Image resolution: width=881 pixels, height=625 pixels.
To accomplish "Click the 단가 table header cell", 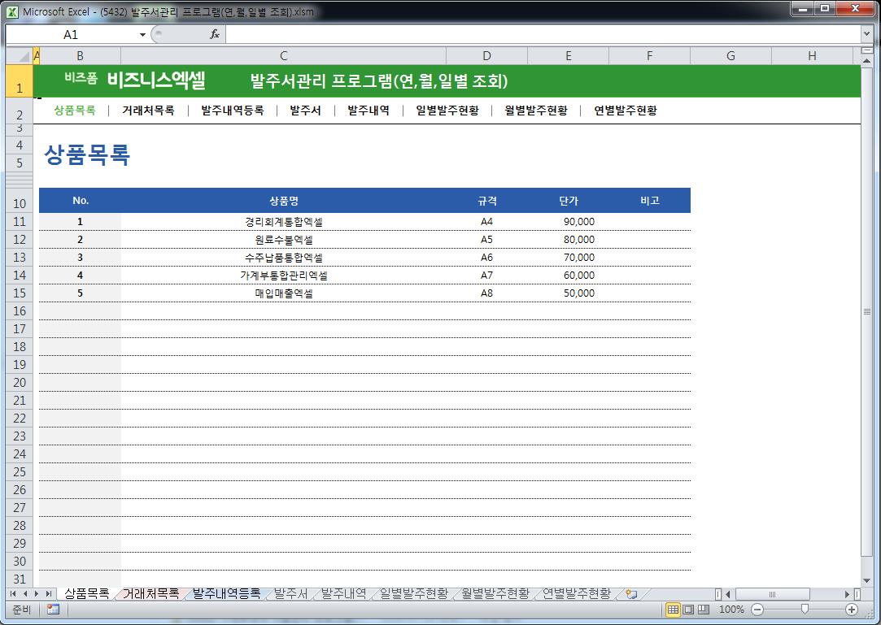I will [x=568, y=201].
